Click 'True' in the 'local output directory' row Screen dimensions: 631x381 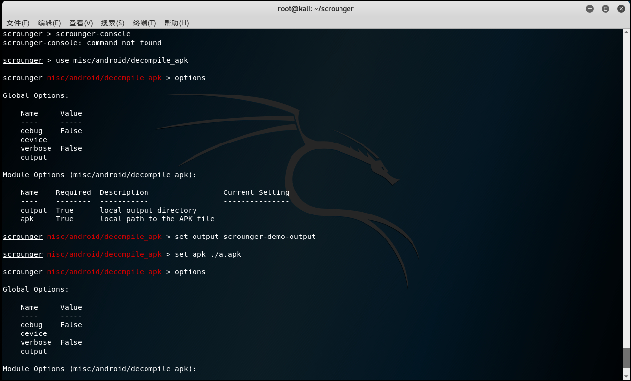[x=65, y=210]
